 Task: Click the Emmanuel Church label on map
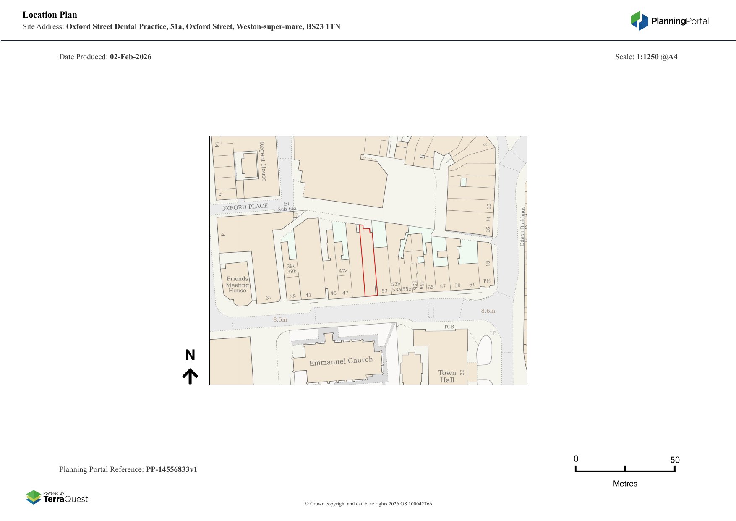click(x=341, y=361)
